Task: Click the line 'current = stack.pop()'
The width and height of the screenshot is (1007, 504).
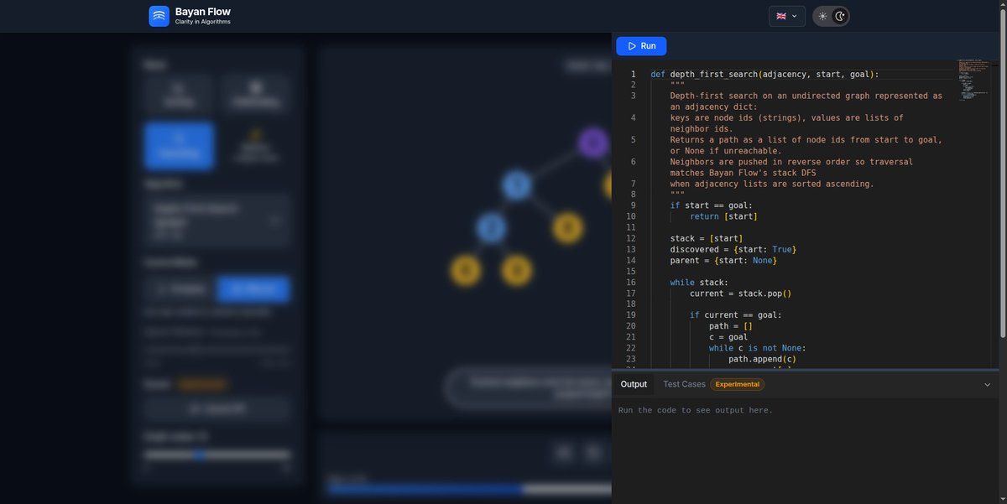Action: click(741, 293)
